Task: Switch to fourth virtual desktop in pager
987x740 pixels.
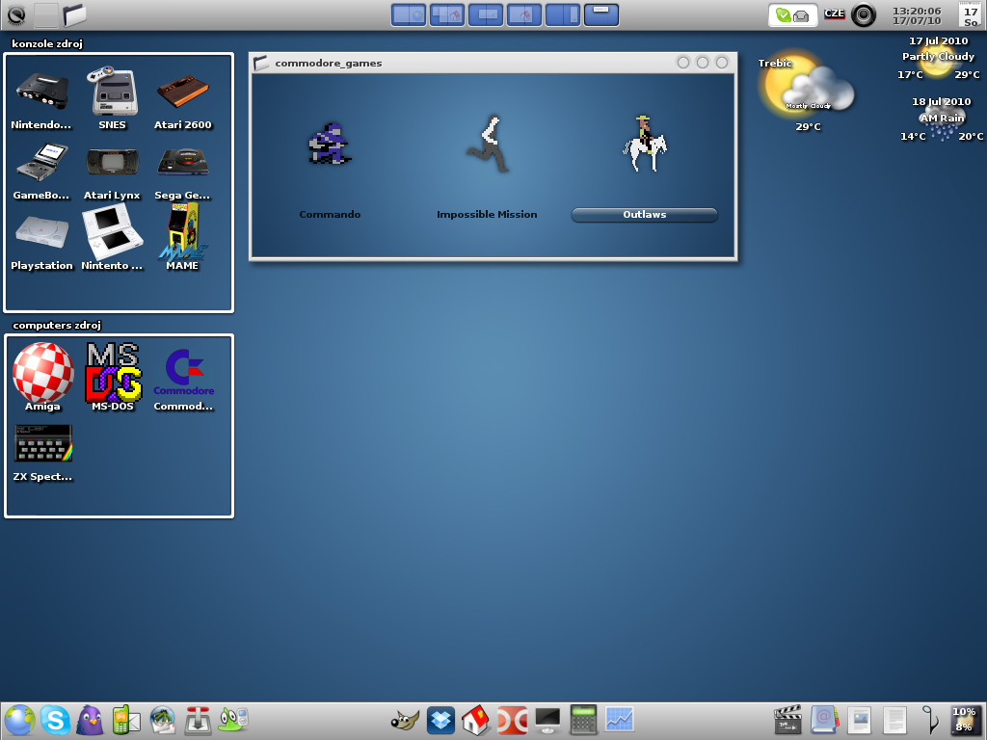Action: pyautogui.click(x=524, y=14)
